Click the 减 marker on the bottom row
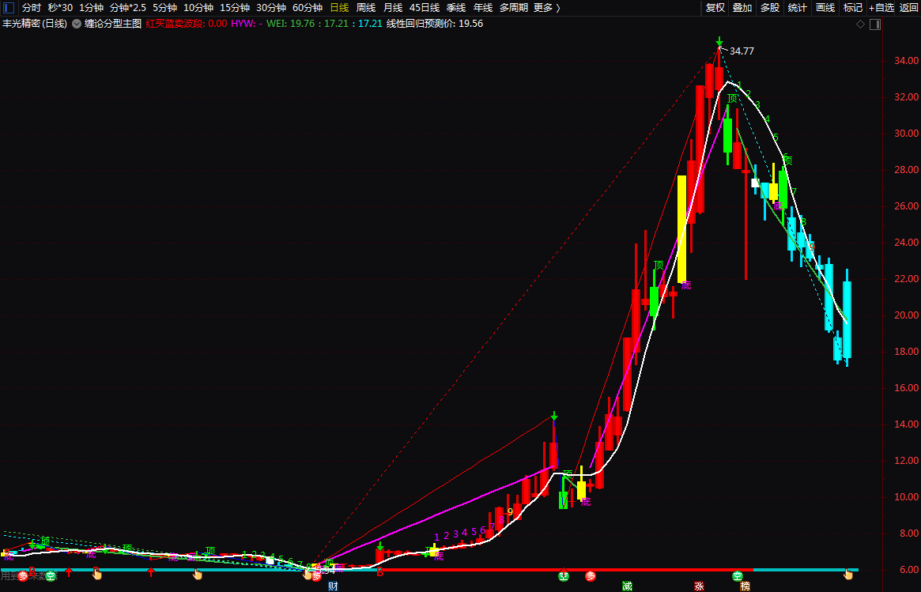The width and height of the screenshot is (921, 592). 628,586
